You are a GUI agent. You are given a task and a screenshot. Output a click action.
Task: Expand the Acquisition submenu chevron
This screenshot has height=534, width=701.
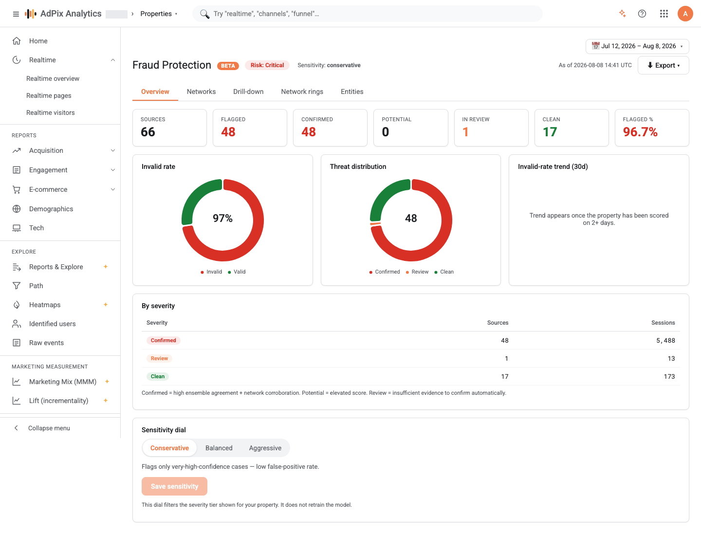(x=113, y=150)
